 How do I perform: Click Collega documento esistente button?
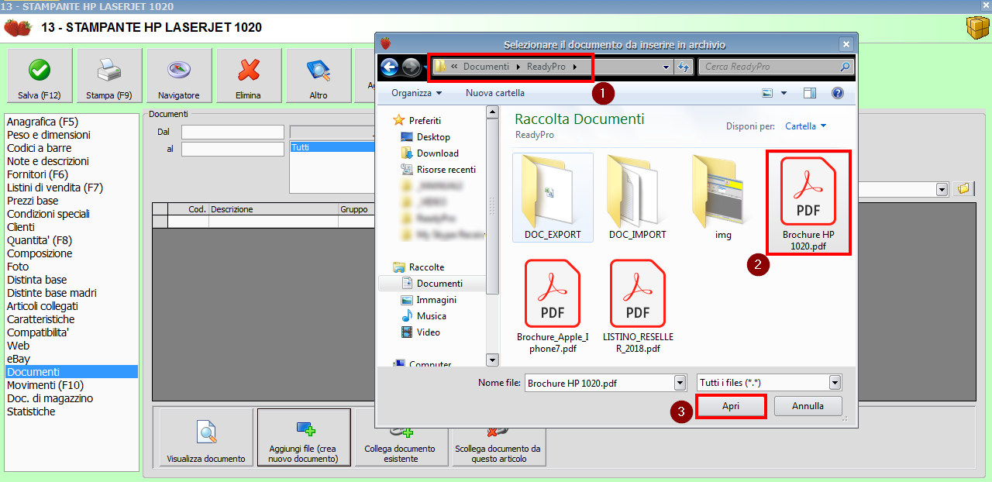[x=401, y=438]
